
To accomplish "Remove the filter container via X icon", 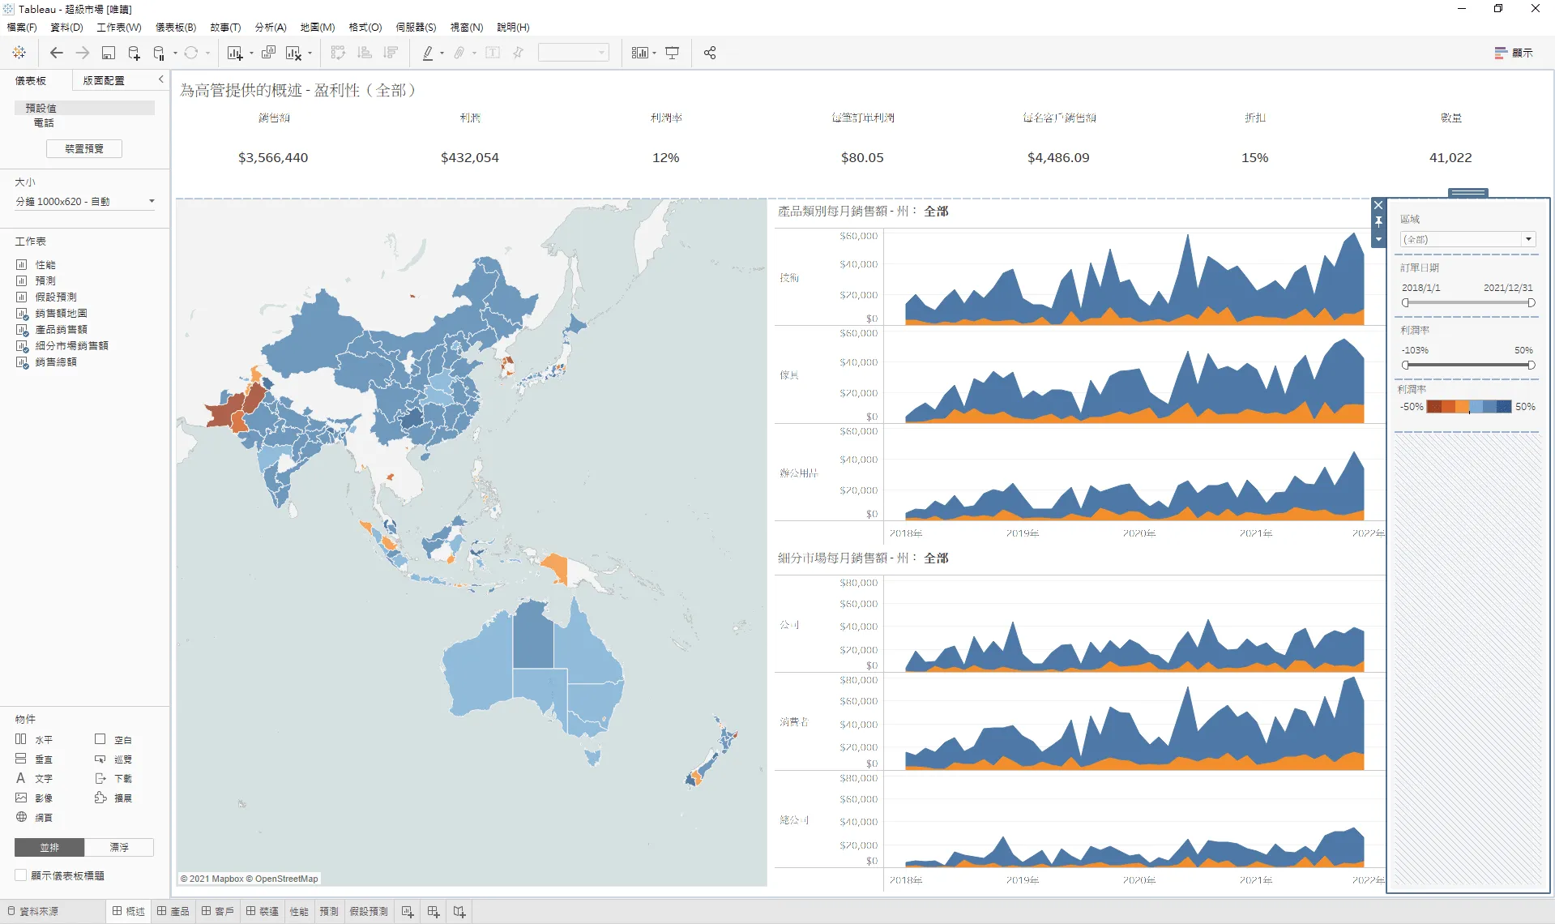I will click(x=1378, y=205).
